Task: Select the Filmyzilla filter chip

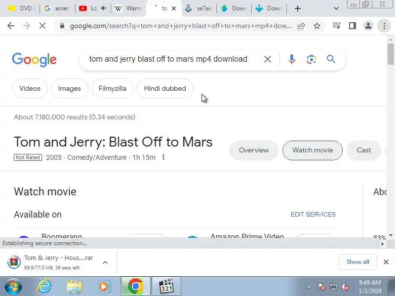Action: 113,88
